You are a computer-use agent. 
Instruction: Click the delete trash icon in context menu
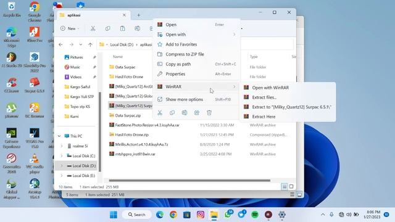209,112
